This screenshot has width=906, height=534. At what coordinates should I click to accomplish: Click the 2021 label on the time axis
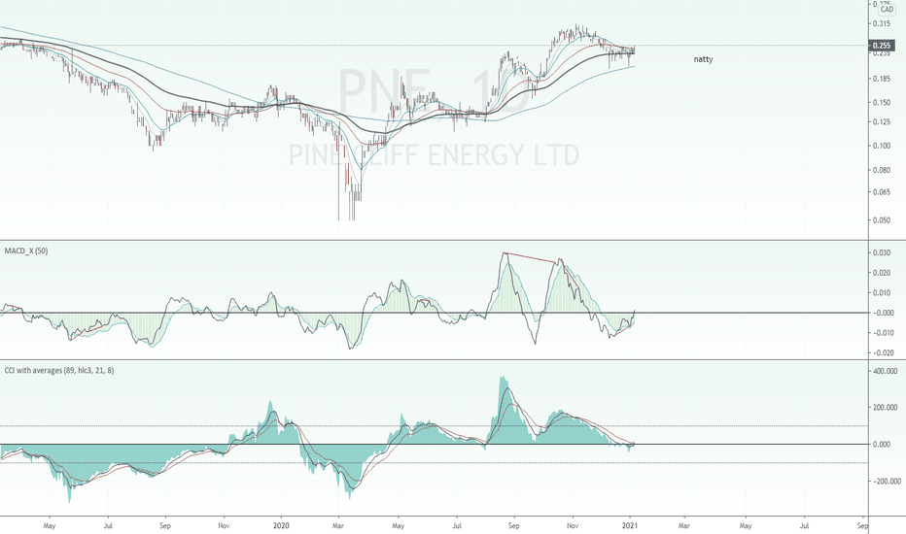(x=629, y=526)
